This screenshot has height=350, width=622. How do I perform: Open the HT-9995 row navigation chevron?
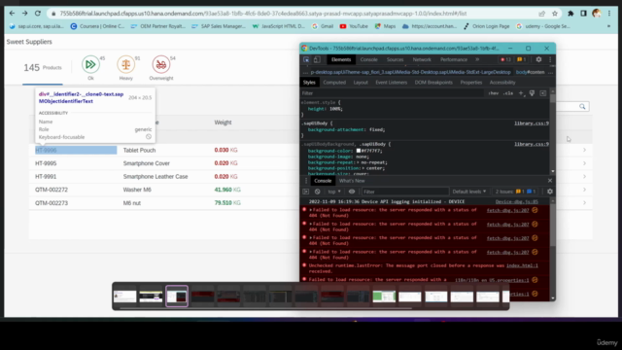[584, 163]
